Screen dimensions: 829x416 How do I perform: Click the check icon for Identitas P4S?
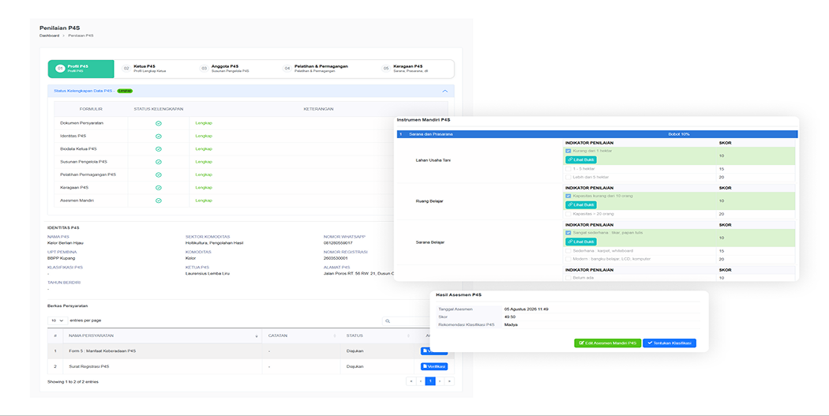[x=159, y=136]
